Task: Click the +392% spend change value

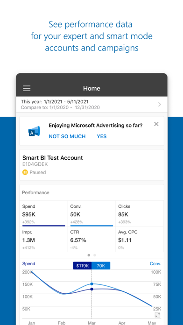Action: [28, 222]
